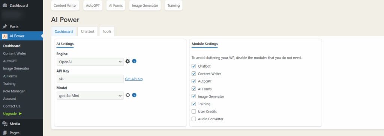Click the info icon beside Engine dropdown
Image resolution: width=384 pixels, height=136 pixels.
click(x=134, y=61)
